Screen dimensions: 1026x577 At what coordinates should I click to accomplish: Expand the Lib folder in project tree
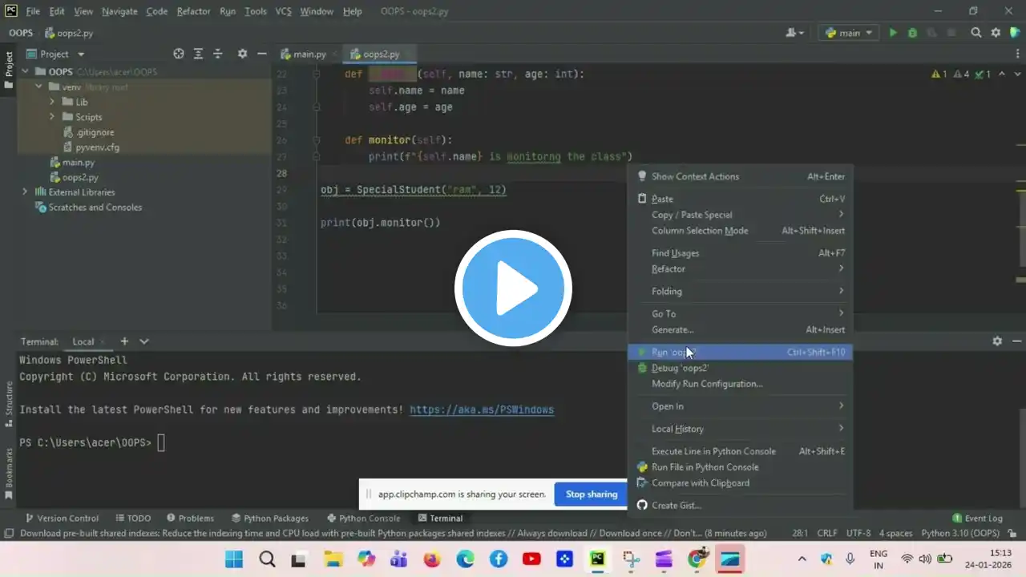[52, 102]
